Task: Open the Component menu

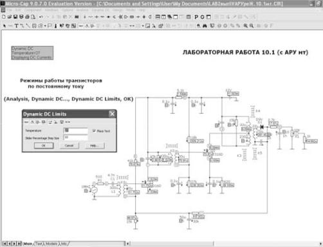Action: (33, 10)
